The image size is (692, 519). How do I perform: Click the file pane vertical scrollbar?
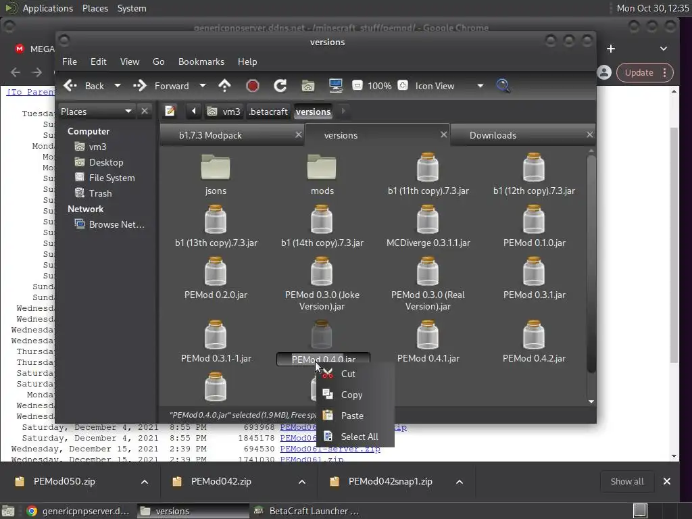point(591,265)
